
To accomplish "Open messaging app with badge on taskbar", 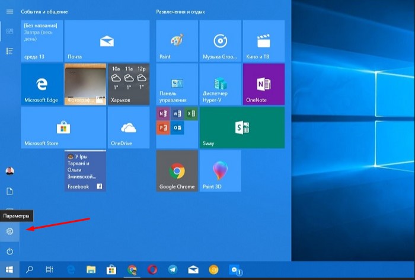I will pyautogui.click(x=235, y=270).
